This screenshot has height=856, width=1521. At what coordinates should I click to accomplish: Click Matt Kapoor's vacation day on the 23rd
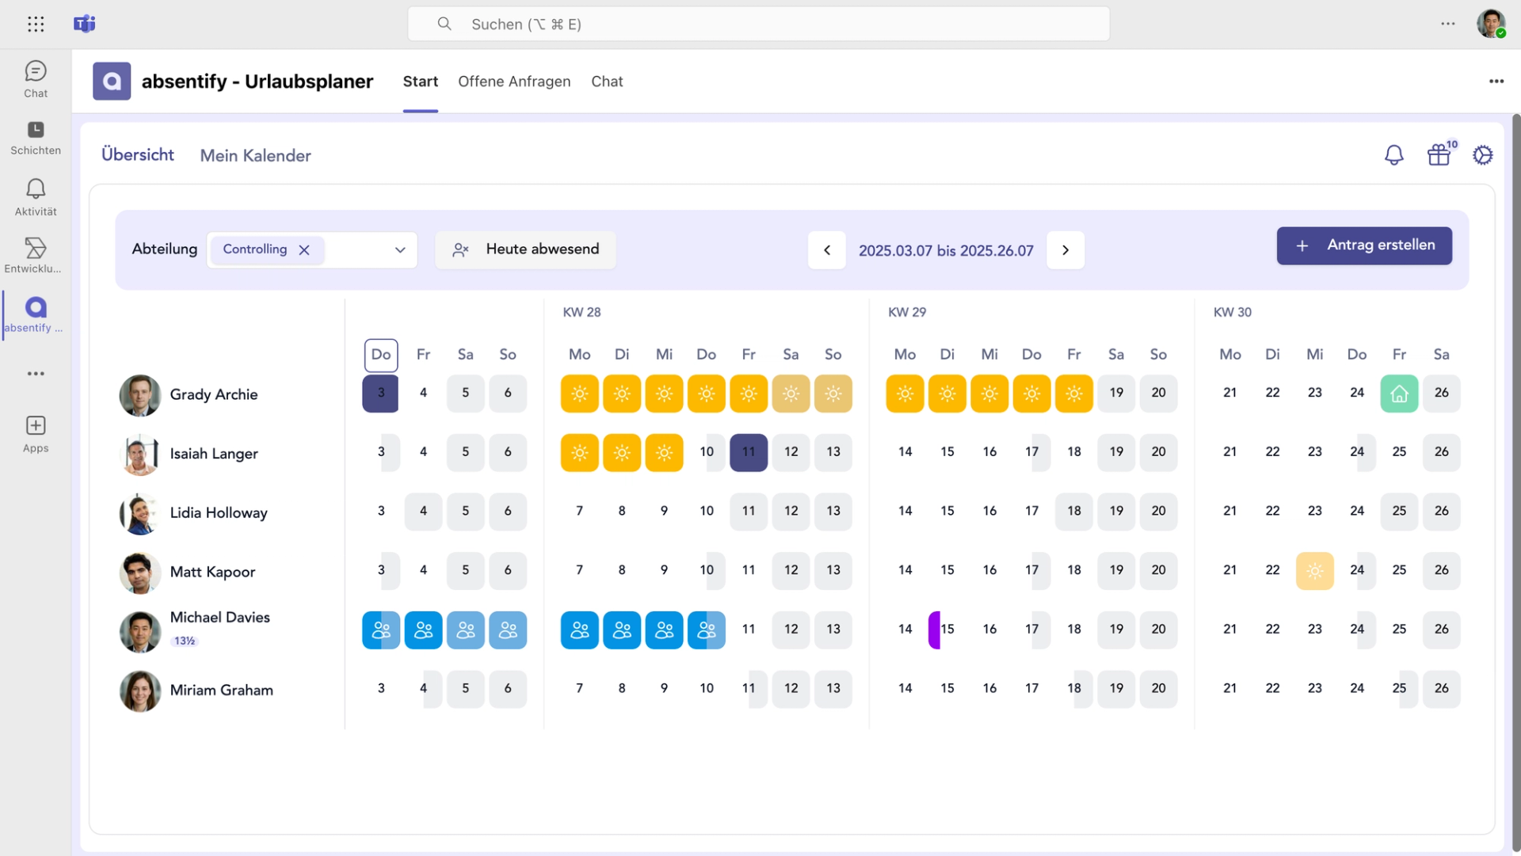[1314, 571]
